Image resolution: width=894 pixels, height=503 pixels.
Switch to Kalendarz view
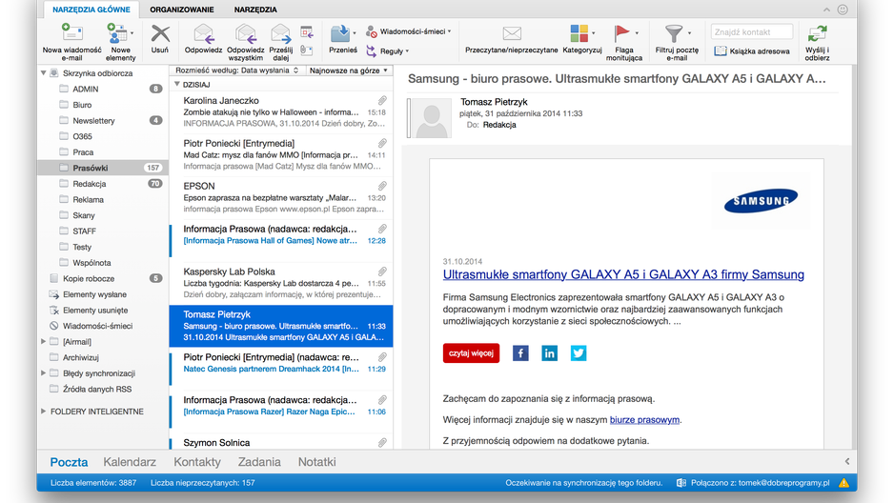pyautogui.click(x=130, y=462)
